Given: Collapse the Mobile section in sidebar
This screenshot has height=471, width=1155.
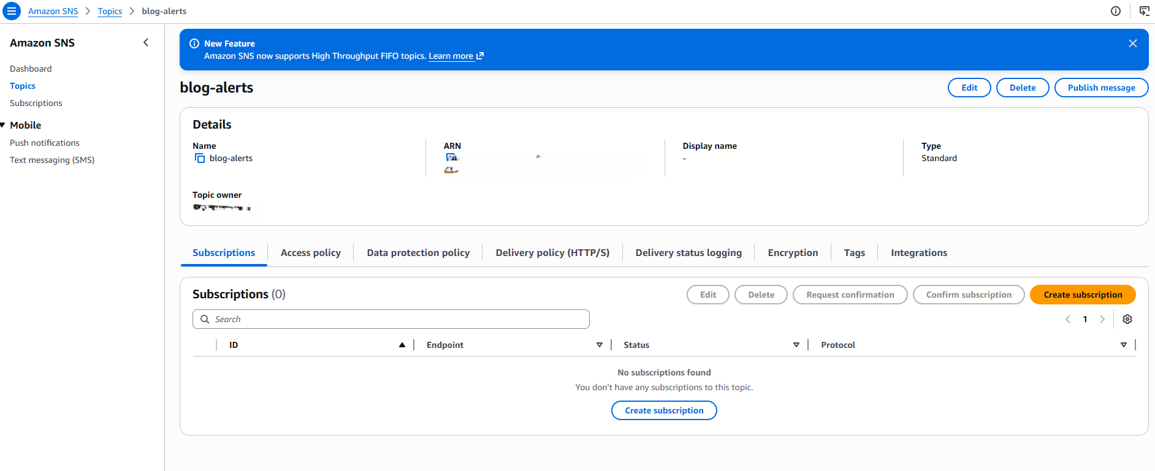Looking at the screenshot, I should 3,125.
